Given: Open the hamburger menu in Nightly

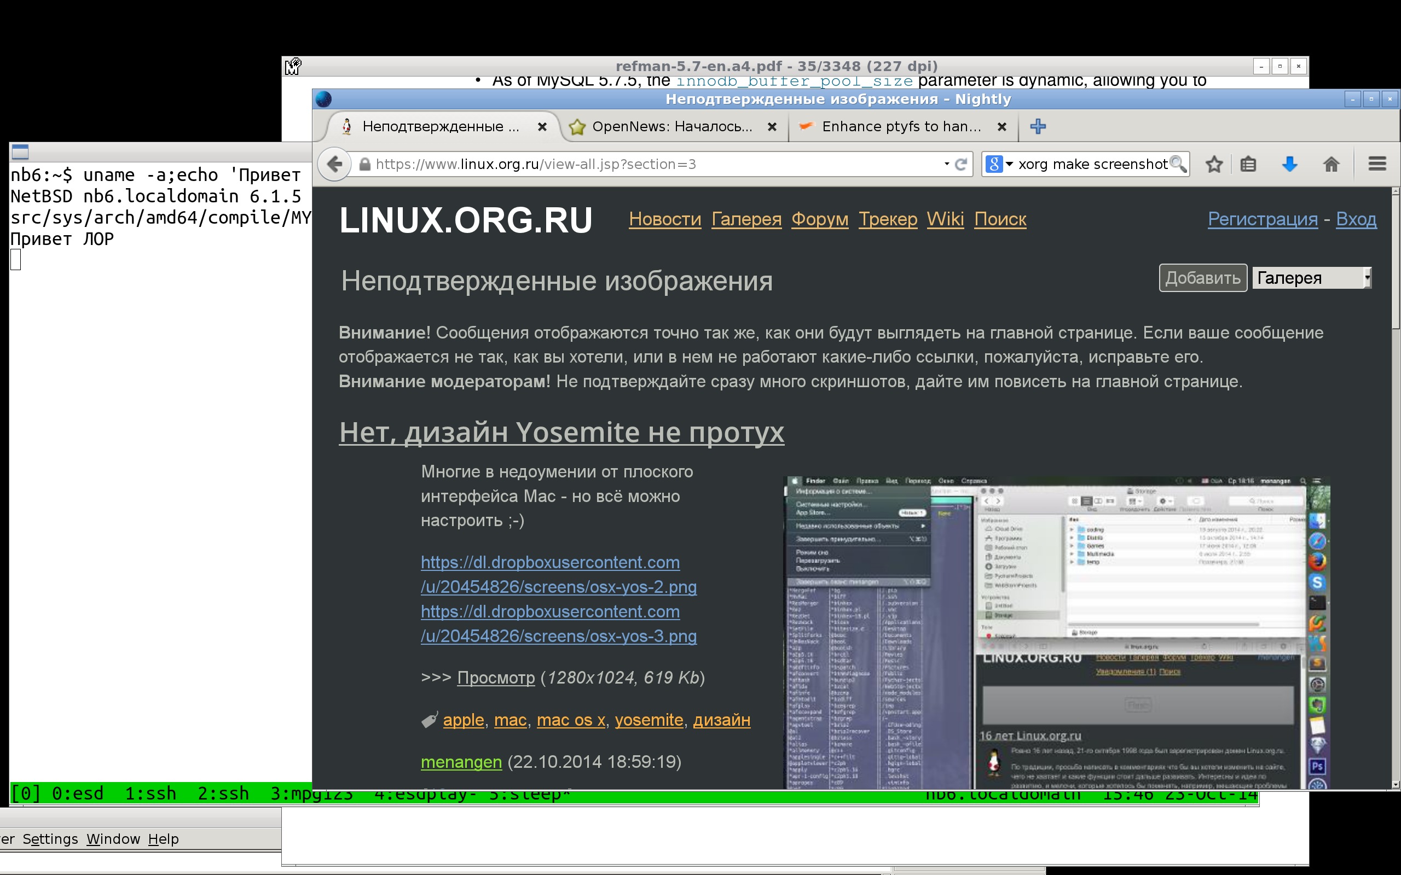Looking at the screenshot, I should 1377,165.
